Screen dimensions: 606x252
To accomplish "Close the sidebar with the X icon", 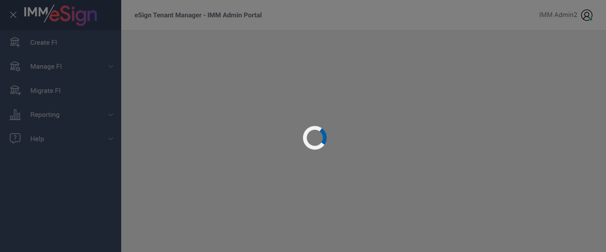I will 13,15.
